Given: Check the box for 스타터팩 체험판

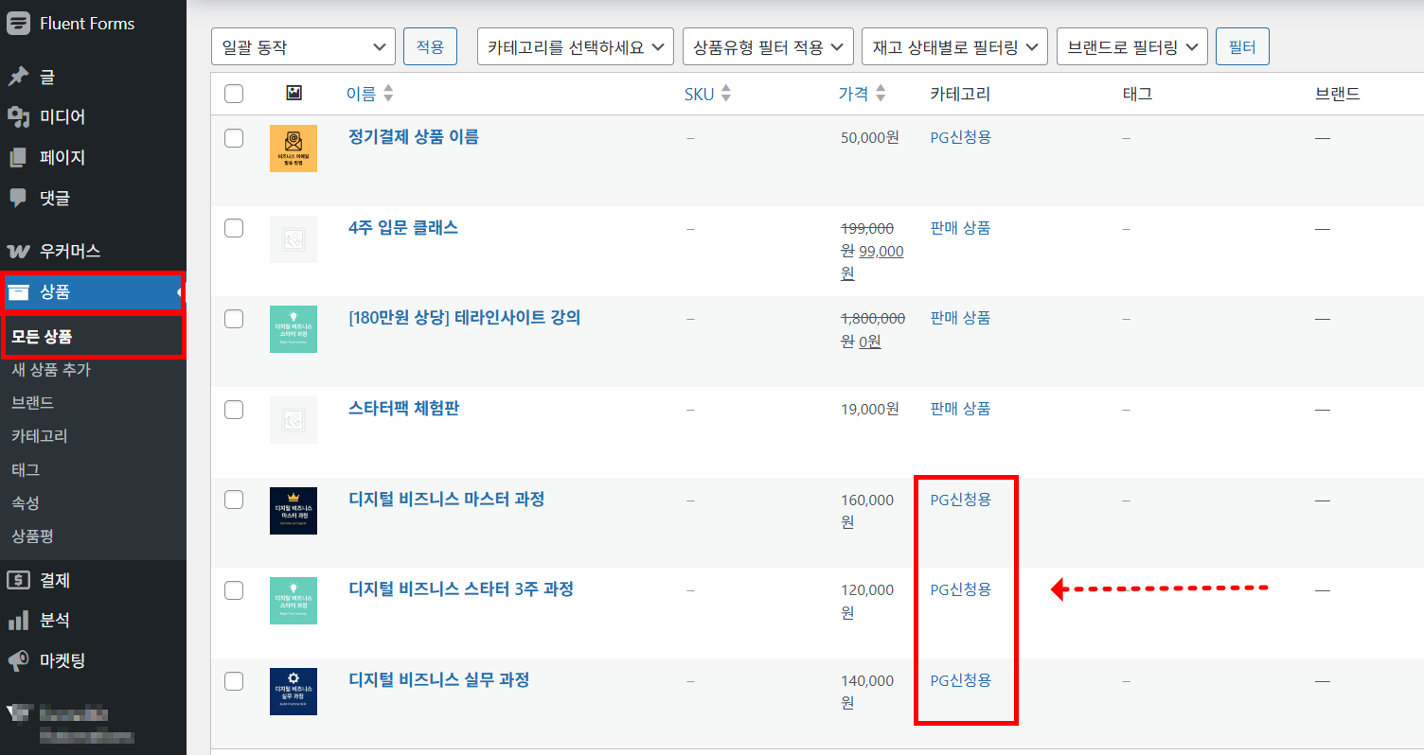Looking at the screenshot, I should pyautogui.click(x=234, y=409).
